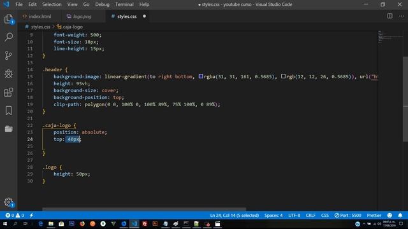This screenshot has height=229, width=408.
Task: Click the lightning bolt status bar icon
Action: point(31,215)
